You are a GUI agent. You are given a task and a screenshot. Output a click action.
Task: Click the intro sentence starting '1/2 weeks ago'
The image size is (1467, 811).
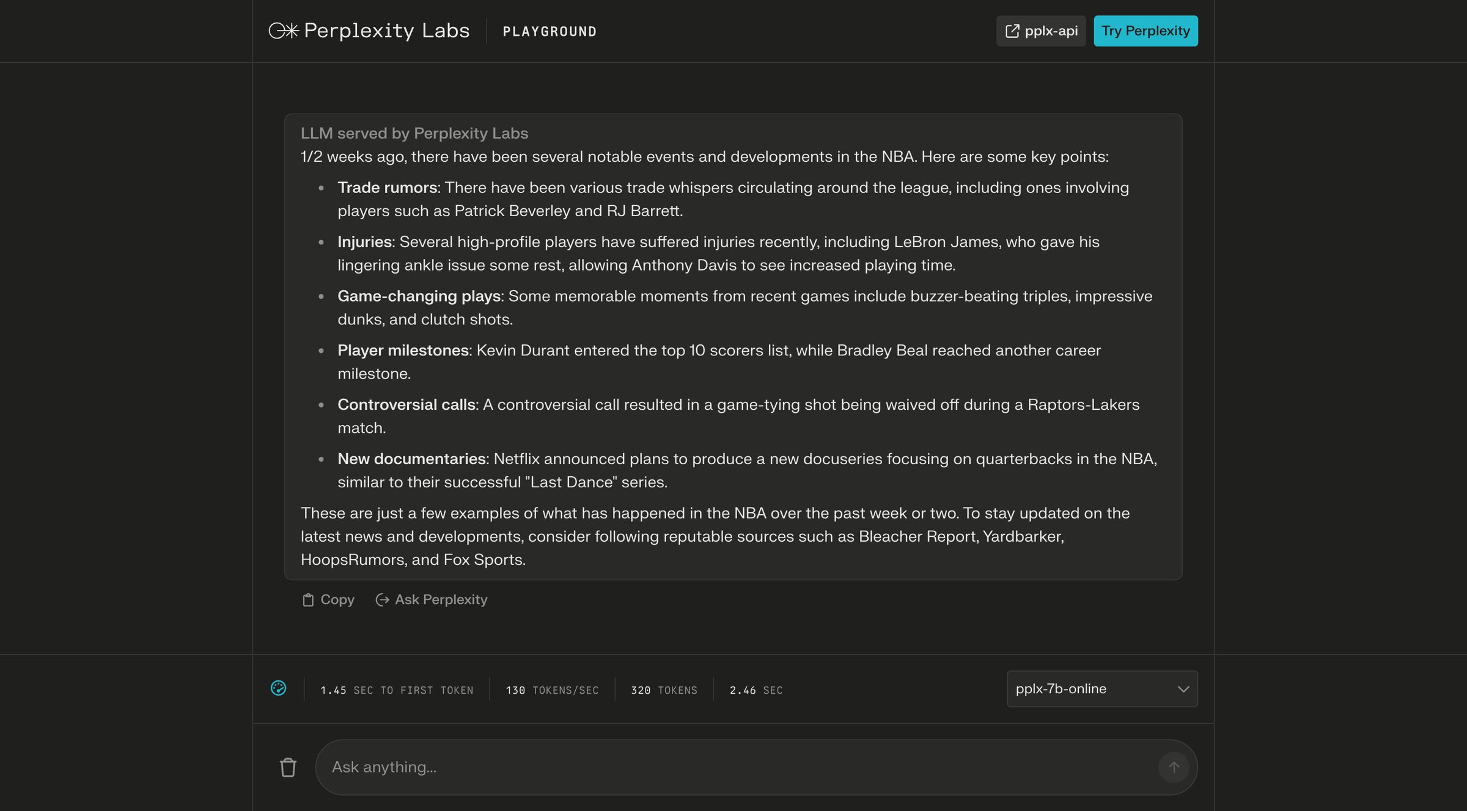point(704,156)
